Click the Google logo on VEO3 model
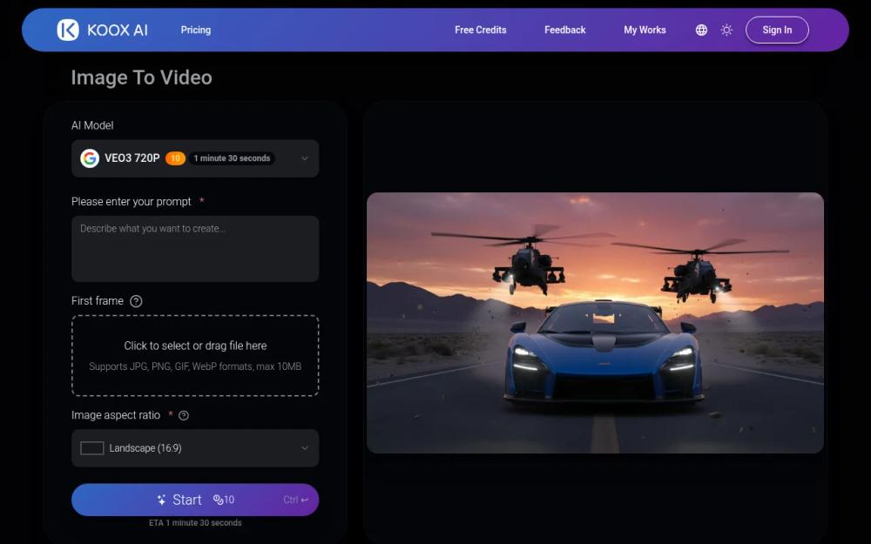This screenshot has width=871, height=544. [90, 158]
